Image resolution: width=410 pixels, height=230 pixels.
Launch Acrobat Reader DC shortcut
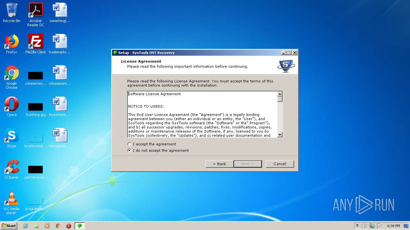pyautogui.click(x=36, y=15)
